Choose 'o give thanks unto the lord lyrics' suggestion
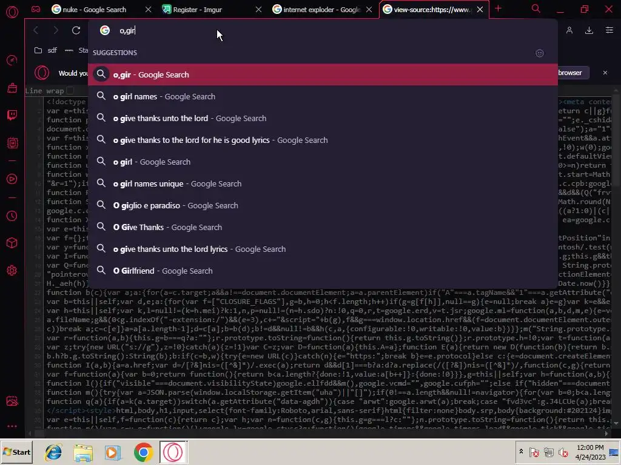This screenshot has height=465, width=621. pos(323,249)
